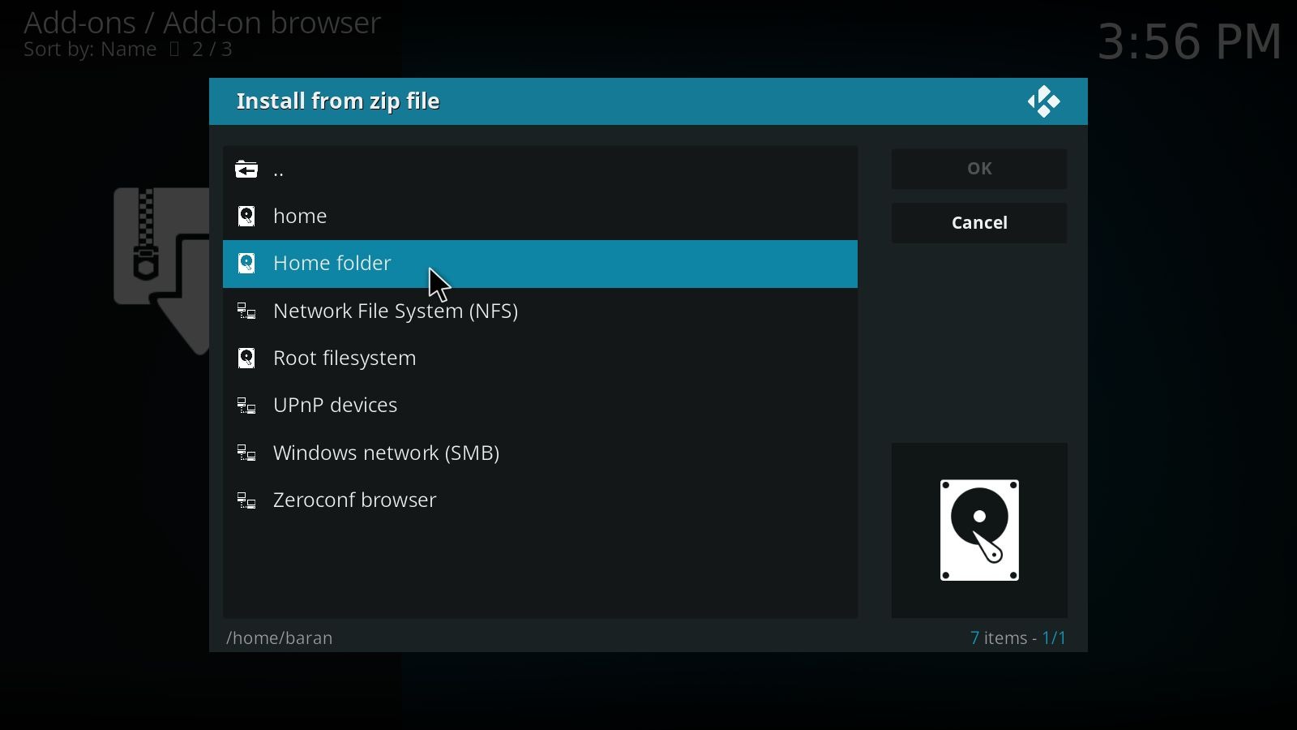The width and height of the screenshot is (1297, 730).
Task: Click the parent folder back arrow icon
Action: tap(246, 170)
